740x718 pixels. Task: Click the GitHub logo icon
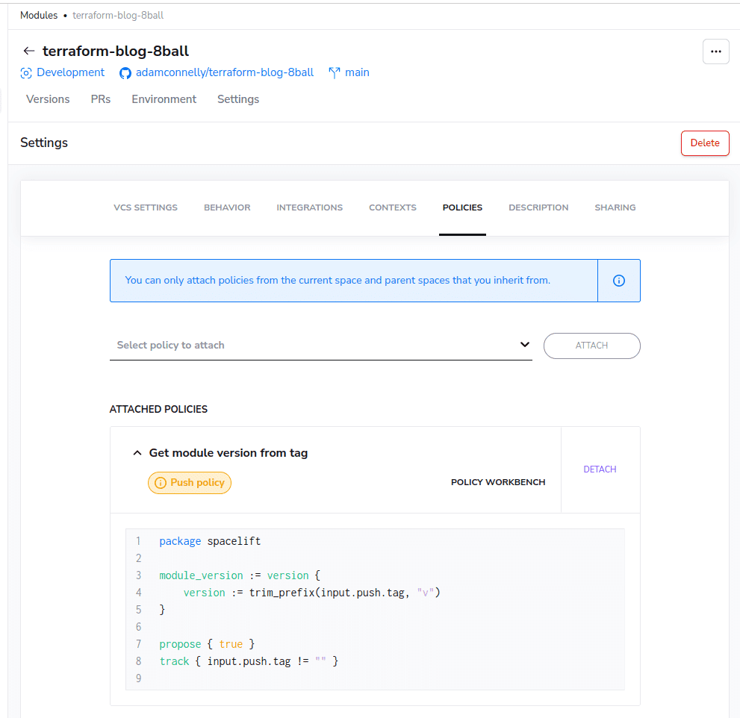pos(125,73)
